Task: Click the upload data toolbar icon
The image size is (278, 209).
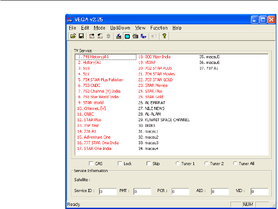Action: pyautogui.click(x=92, y=36)
